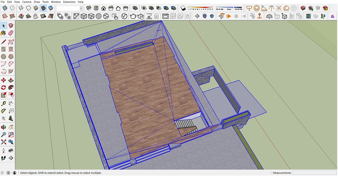338x181 pixels.
Task: Open the View menu
Action: click(x=17, y=2)
